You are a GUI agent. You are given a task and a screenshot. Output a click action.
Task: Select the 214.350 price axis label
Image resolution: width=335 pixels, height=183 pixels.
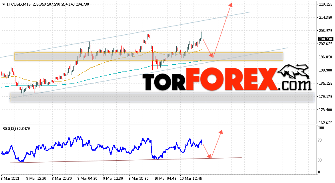[325, 18]
